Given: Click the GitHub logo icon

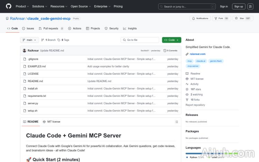Looking at the screenshot, I should click(9, 6).
